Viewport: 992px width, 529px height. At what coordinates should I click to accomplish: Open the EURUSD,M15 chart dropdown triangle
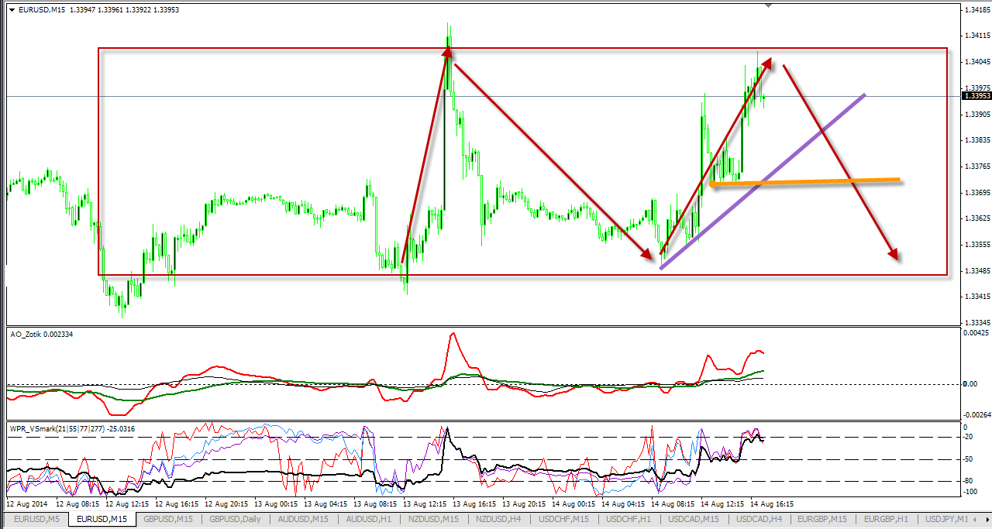(12, 10)
